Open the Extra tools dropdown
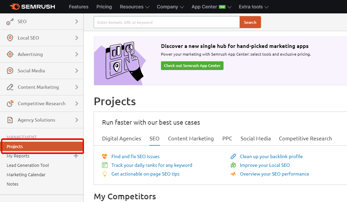This screenshot has width=347, height=202. 254,7
